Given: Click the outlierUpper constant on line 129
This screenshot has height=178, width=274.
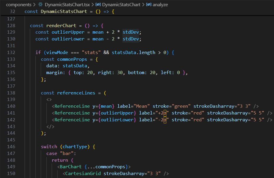Looking at the screenshot, I should coord(68,32).
